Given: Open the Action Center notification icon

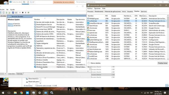Looking at the screenshot, I should click(x=165, y=93).
